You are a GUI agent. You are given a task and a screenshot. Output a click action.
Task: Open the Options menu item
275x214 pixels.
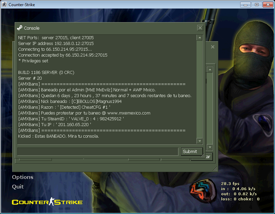click(23, 177)
